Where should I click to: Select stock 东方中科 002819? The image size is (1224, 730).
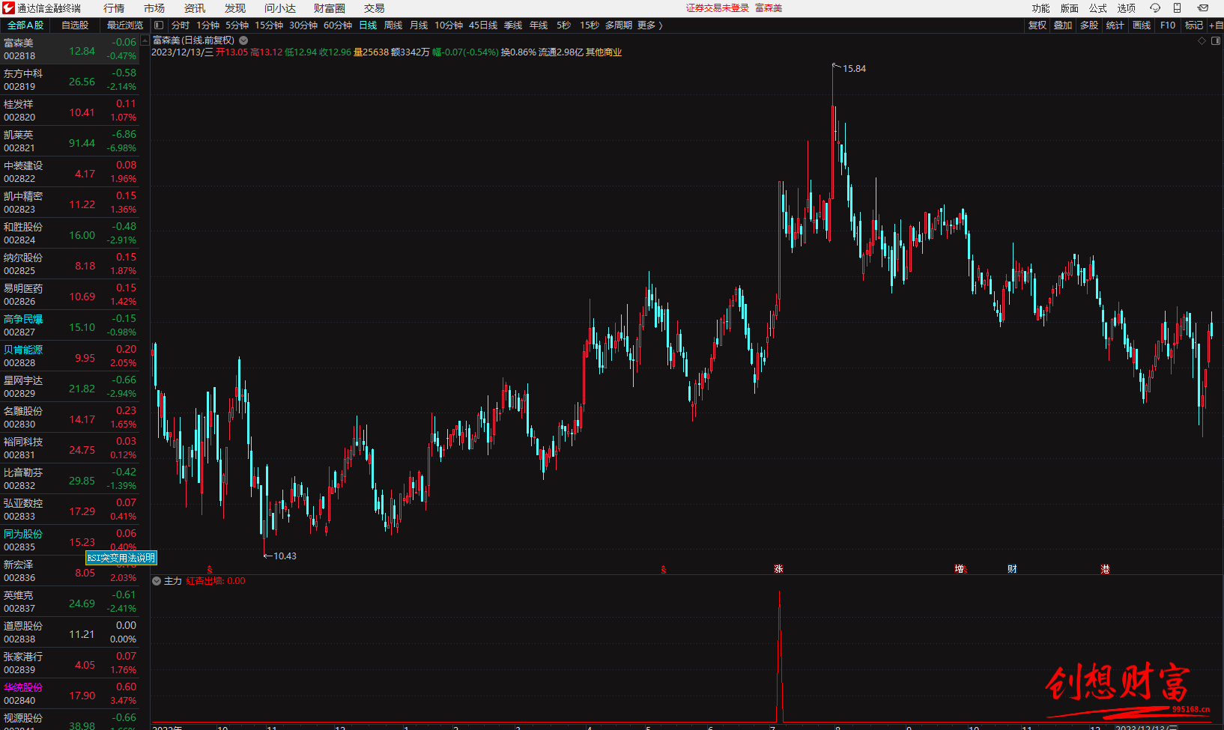click(70, 80)
